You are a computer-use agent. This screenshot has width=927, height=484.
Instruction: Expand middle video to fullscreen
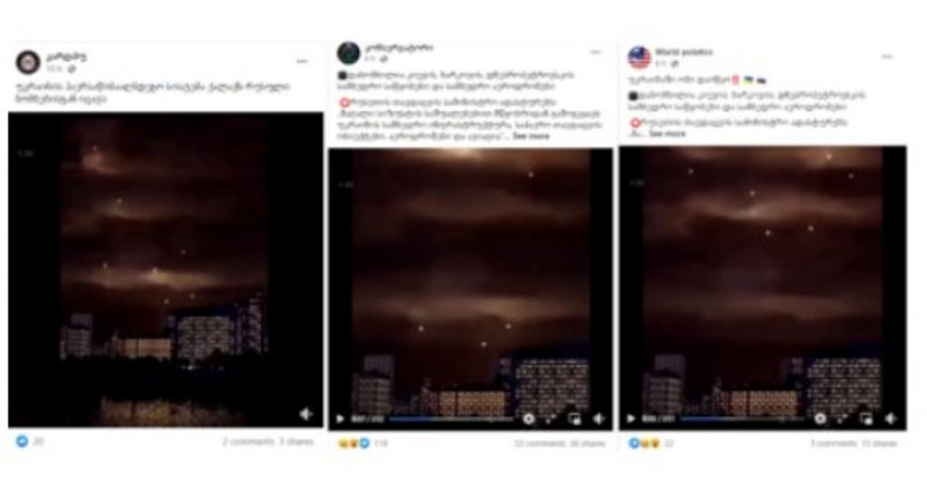point(550,419)
